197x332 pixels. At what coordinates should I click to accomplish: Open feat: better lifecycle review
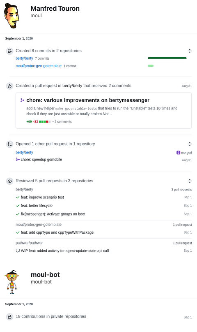tap(37, 206)
